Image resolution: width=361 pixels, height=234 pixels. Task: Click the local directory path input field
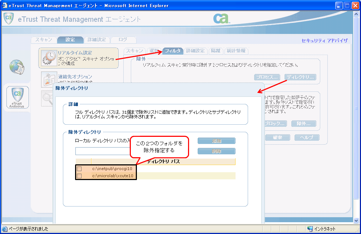coord(103,151)
